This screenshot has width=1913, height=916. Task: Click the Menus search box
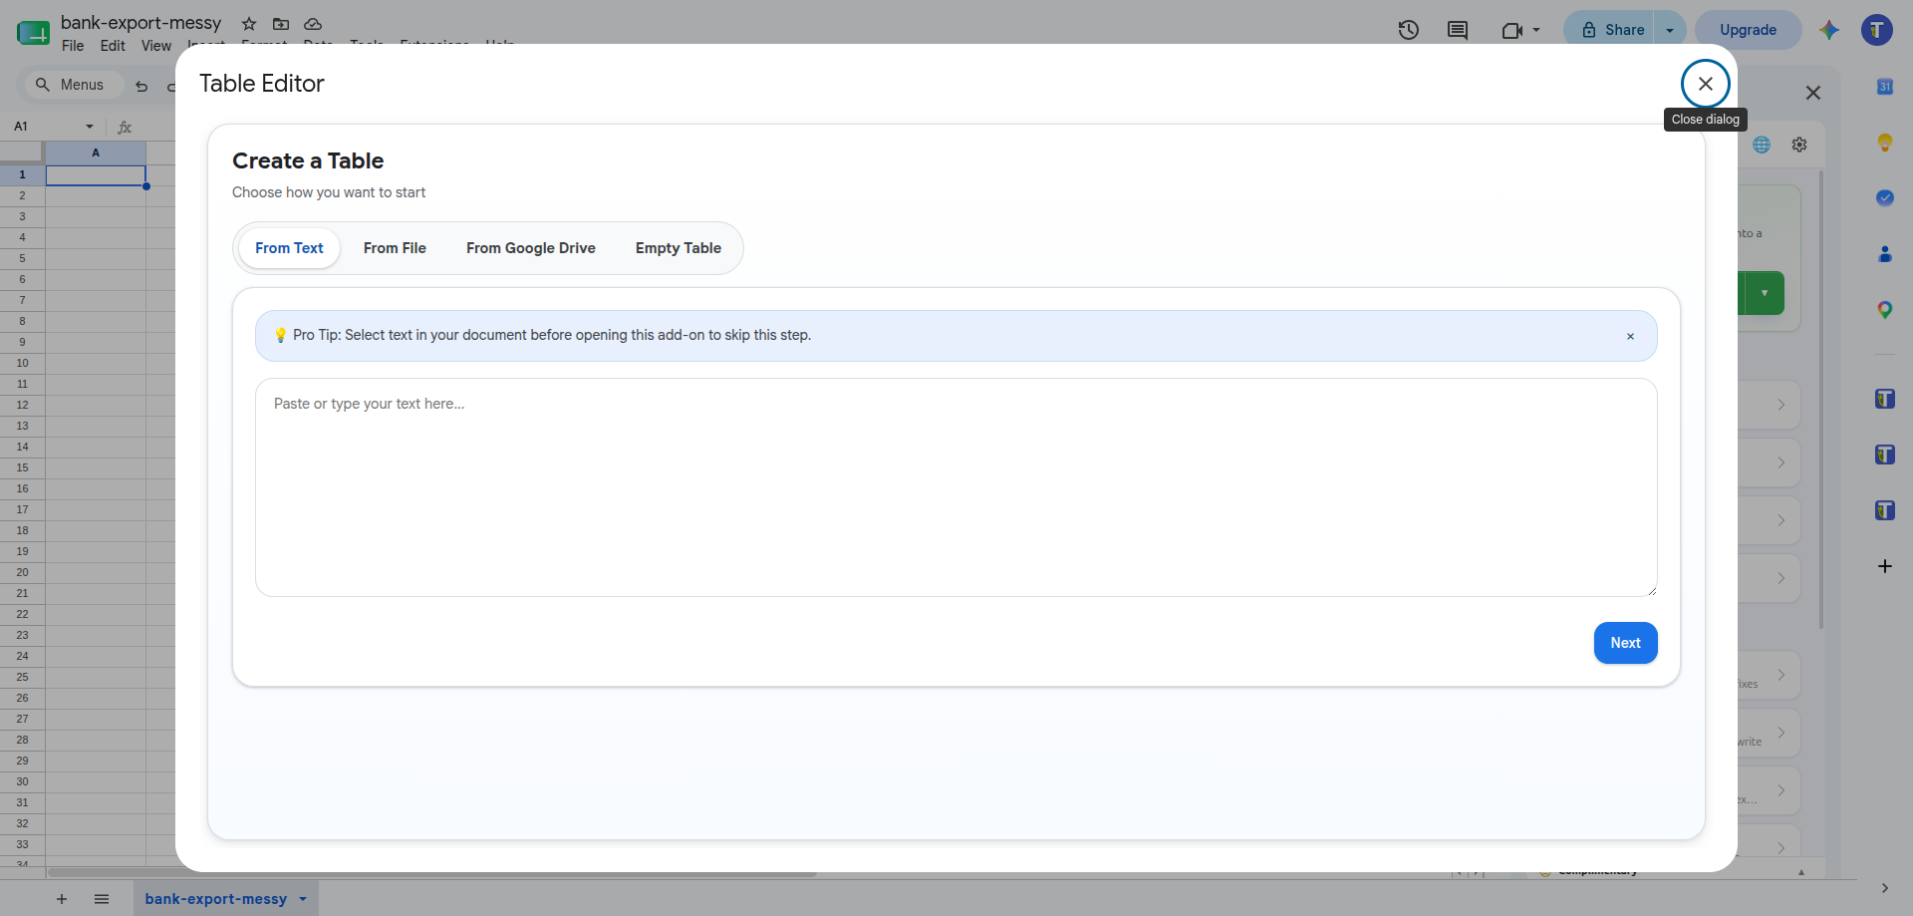(x=75, y=85)
